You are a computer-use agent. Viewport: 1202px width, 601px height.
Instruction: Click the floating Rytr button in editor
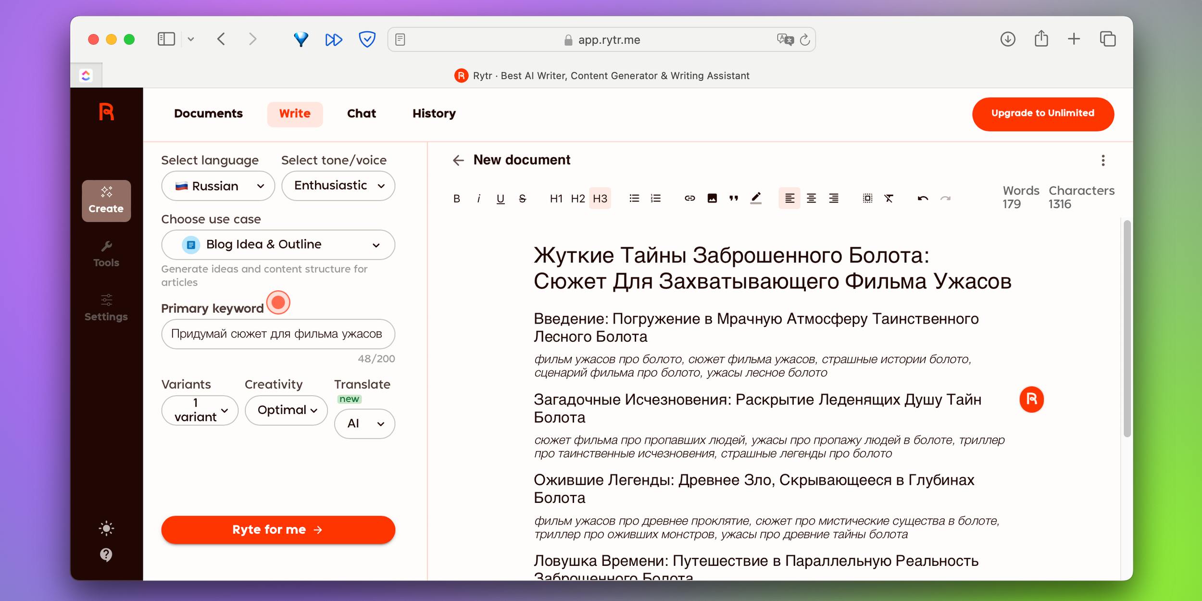[1031, 400]
